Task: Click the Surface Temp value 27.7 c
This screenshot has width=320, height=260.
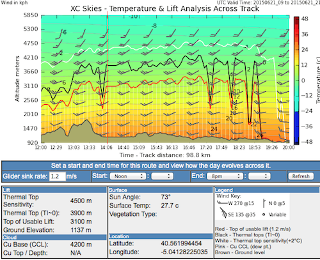Action: [170, 206]
